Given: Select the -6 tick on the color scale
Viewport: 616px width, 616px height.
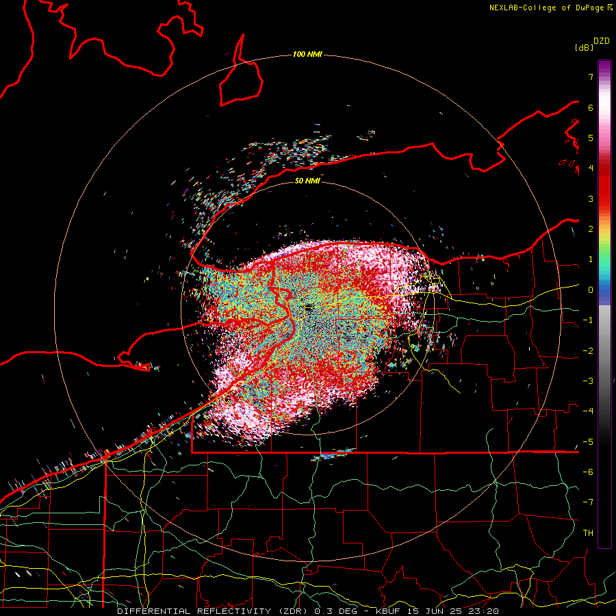Looking at the screenshot, I should point(588,472).
